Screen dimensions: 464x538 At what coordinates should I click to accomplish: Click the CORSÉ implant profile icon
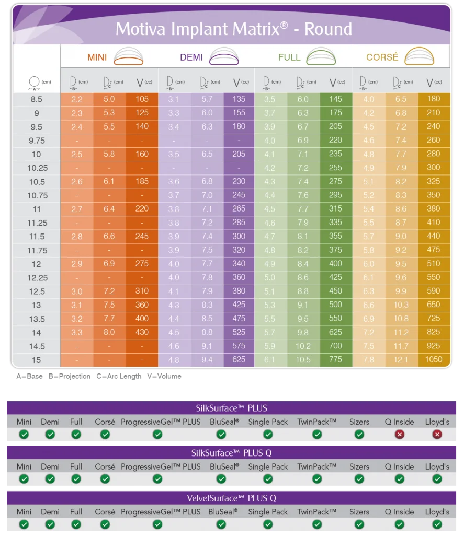(419, 56)
